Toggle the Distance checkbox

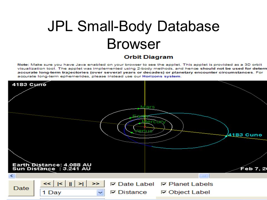[113, 192]
